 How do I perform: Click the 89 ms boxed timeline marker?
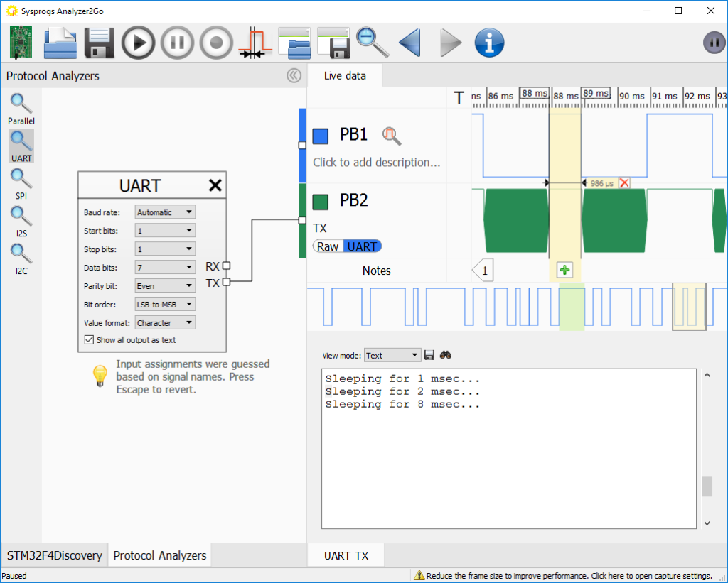pos(596,93)
